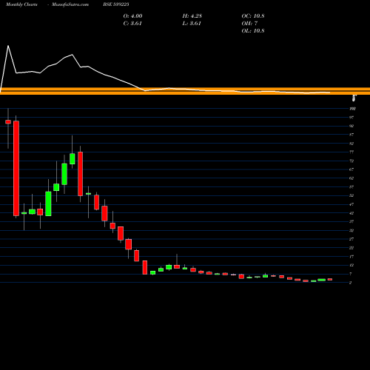Click the high value "H: 4.28"
The height and width of the screenshot is (370, 370).
[x=192, y=16]
